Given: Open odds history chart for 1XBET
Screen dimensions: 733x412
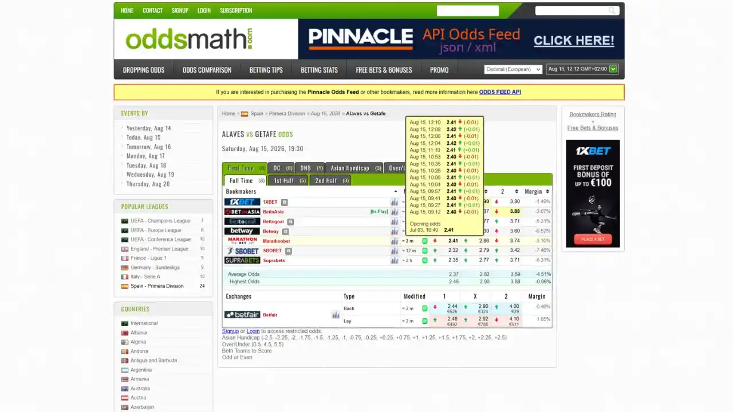Looking at the screenshot, I should tap(394, 202).
